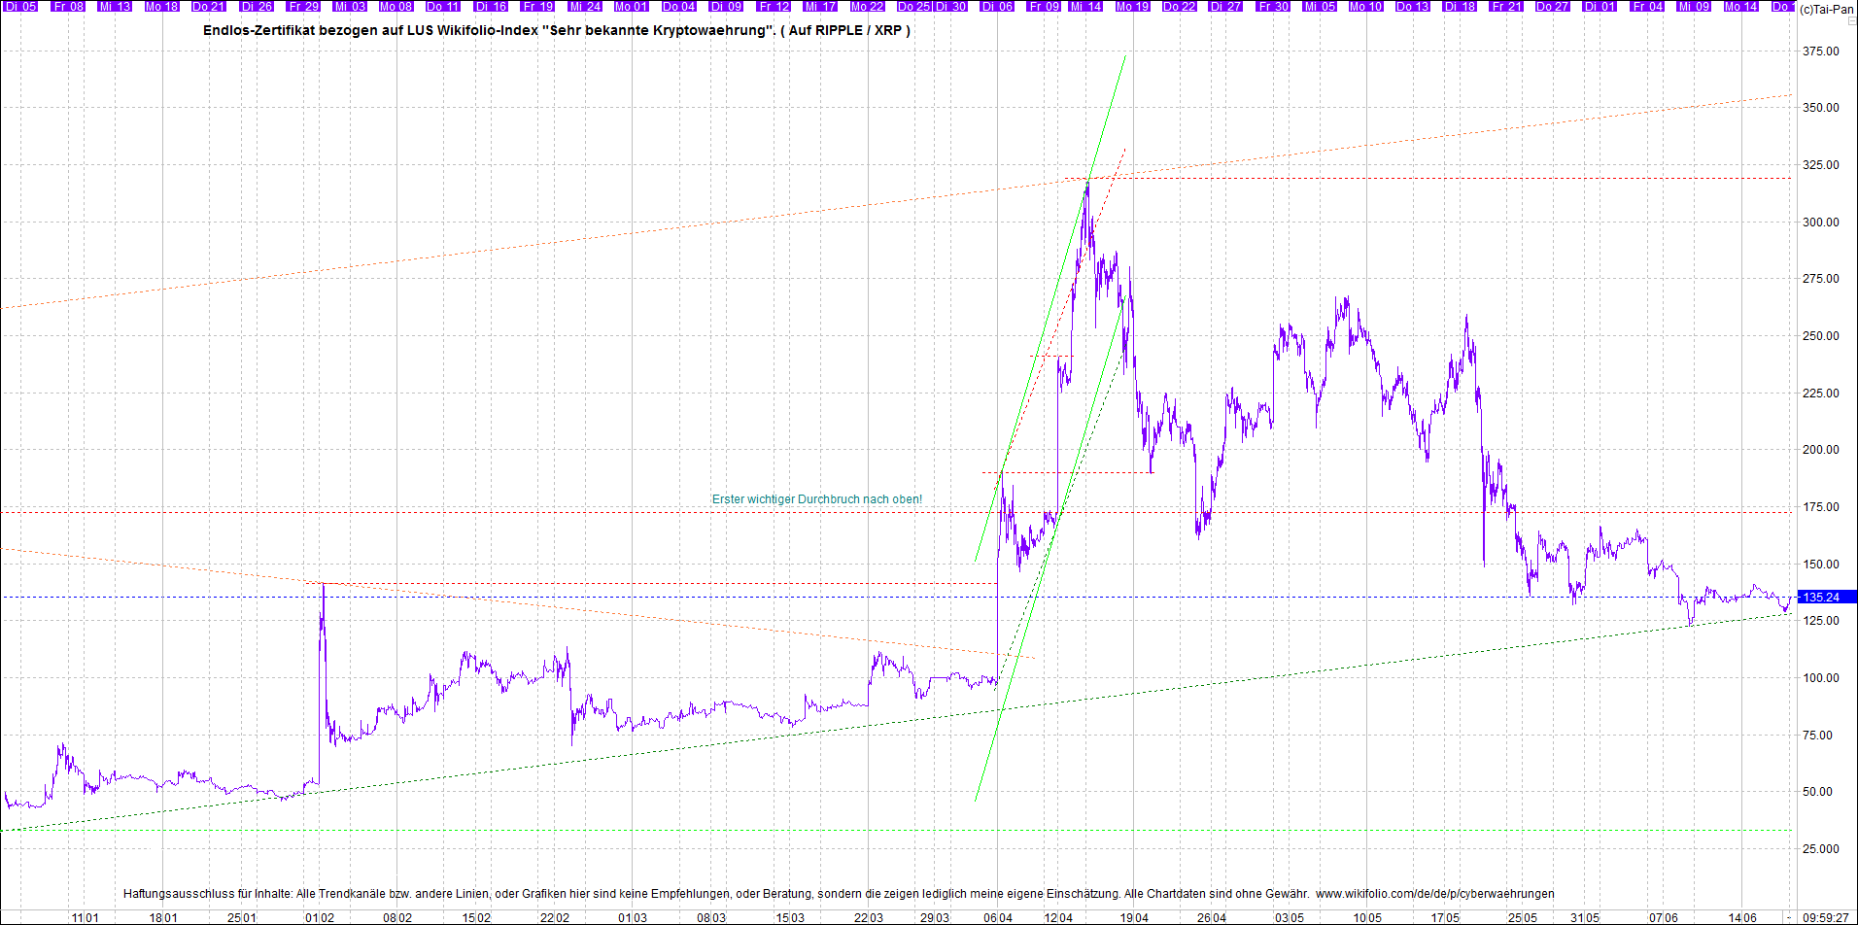Select the chart title mentioning RIPPLE / XRP

pos(556,30)
